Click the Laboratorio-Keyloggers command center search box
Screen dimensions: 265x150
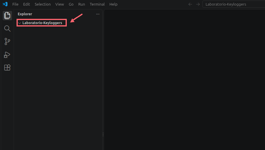click(234, 4)
